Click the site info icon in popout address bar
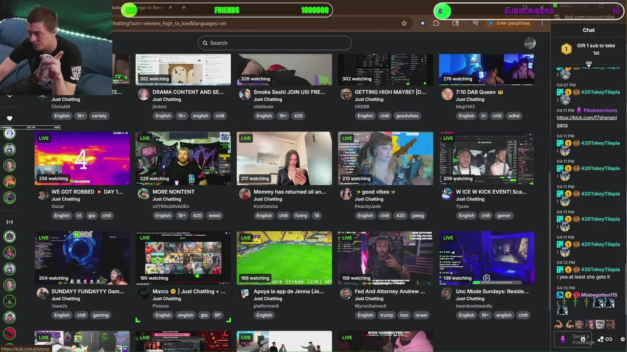Screen dimensions: 627x352 [x=557, y=17]
